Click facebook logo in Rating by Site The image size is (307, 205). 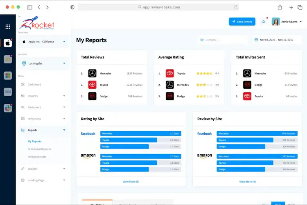(x=88, y=133)
